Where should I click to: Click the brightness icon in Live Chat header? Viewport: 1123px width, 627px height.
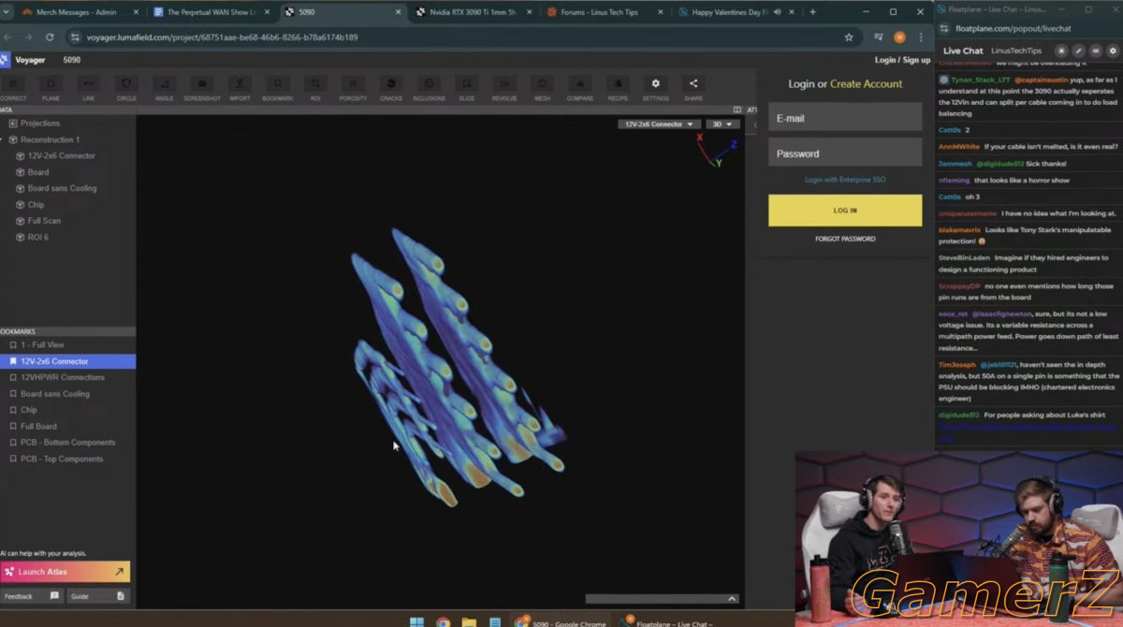pyautogui.click(x=1061, y=51)
